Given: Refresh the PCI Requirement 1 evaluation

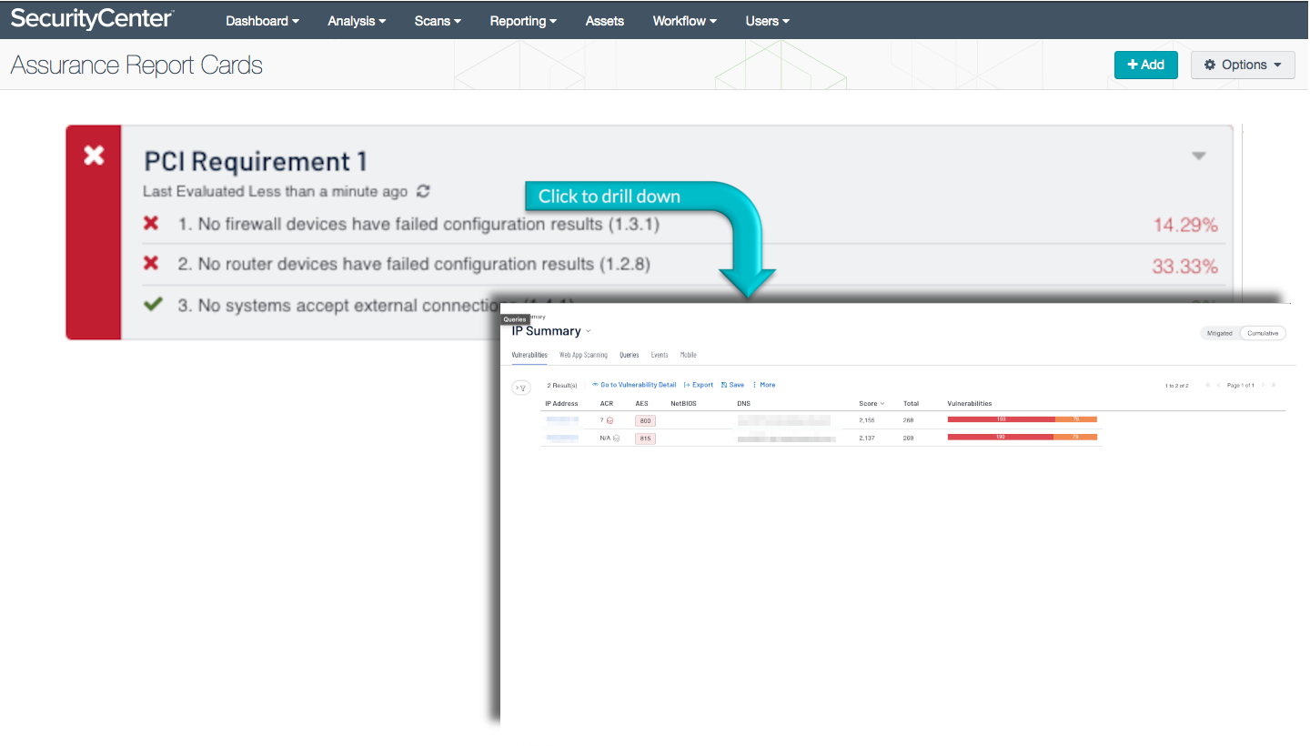Looking at the screenshot, I should point(423,191).
